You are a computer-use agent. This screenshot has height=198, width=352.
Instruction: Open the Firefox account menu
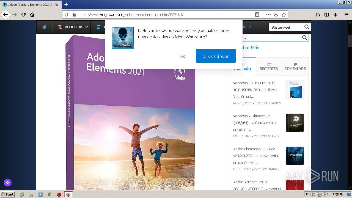pyautogui.click(x=335, y=15)
